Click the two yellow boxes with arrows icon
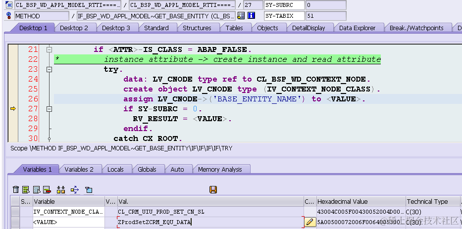Screen dimensions: 462x229 point(61,189)
